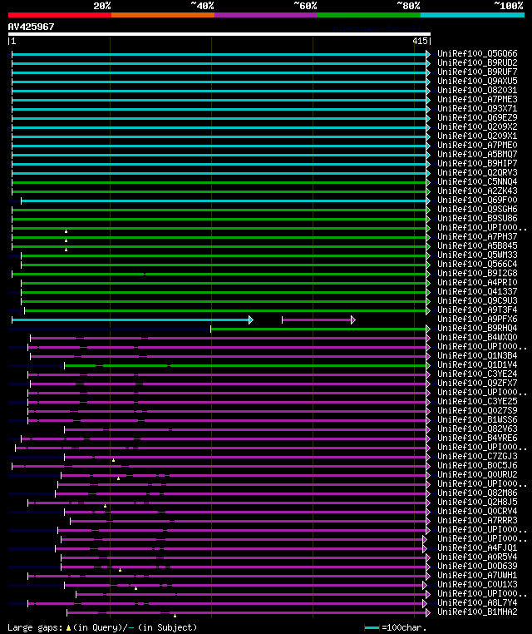Image resolution: width=532 pixels, height=634 pixels.
Task: Click the UniRef100_A9T3F4 label
Action: click(477, 310)
